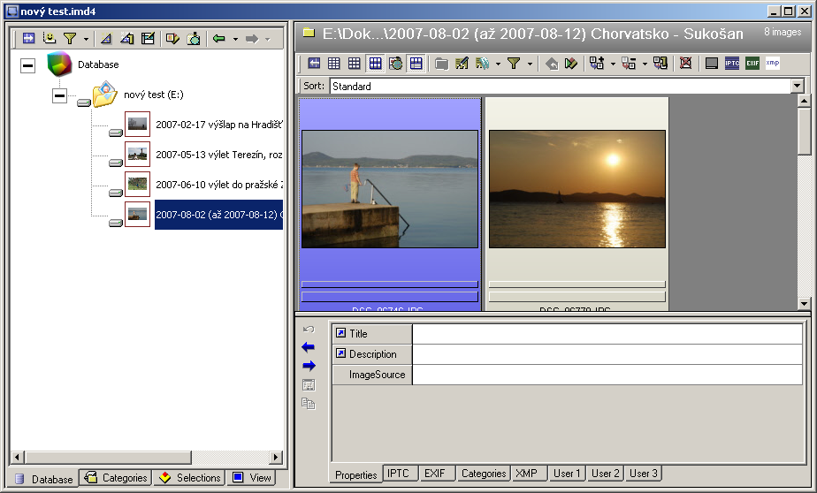This screenshot has height=493, width=817.
Task: Collapse the nový test (E:) node
Action: 59,95
